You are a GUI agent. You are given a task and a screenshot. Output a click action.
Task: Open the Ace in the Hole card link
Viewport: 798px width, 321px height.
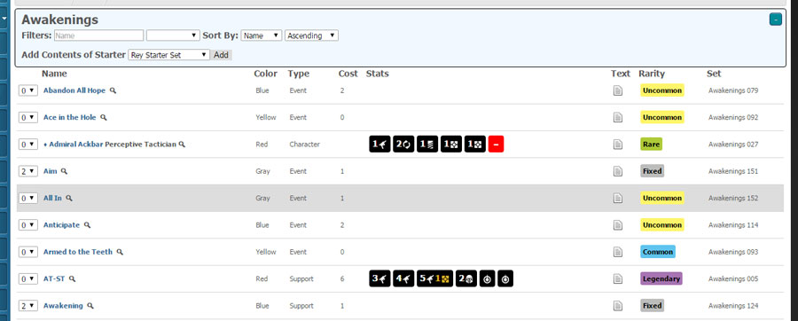[x=70, y=118]
